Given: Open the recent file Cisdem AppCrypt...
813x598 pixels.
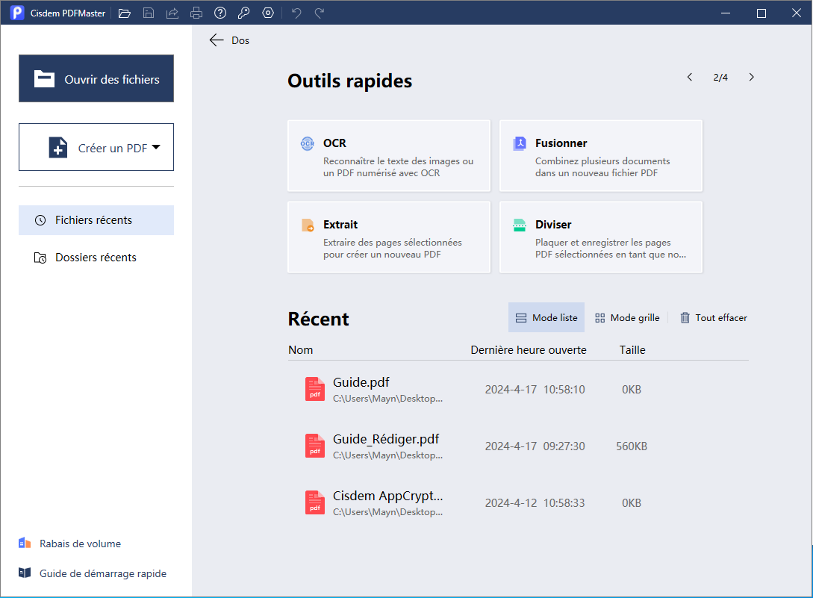Looking at the screenshot, I should (519, 502).
